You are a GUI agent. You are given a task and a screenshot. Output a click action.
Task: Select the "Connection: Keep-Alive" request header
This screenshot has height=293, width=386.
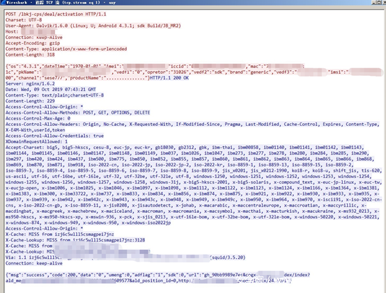pyautogui.click(x=34, y=38)
